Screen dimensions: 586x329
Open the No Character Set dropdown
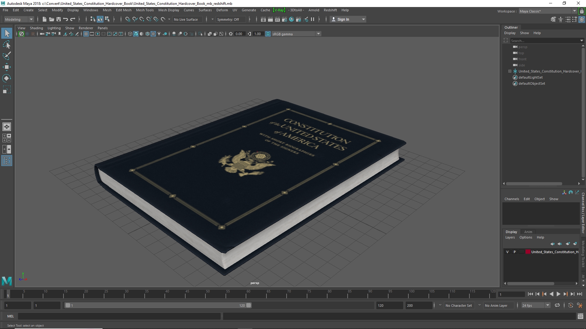tap(459, 305)
